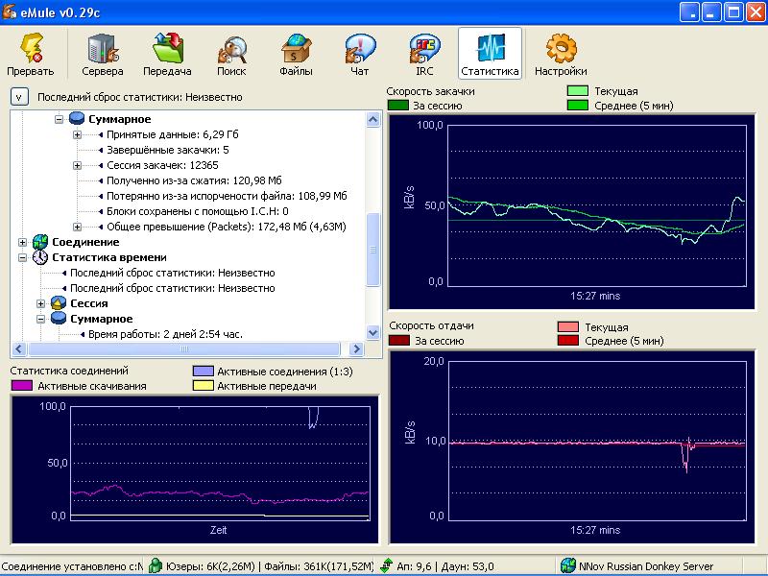Image resolution: width=768 pixels, height=576 pixels.
Task: Click the download speed graph
Action: pos(571,211)
